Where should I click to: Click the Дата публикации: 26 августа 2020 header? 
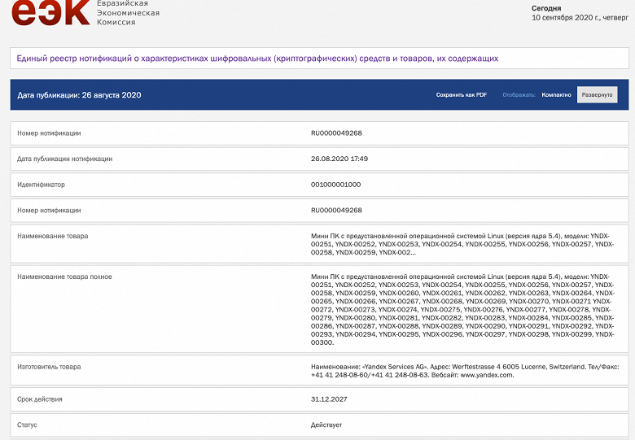(x=80, y=95)
